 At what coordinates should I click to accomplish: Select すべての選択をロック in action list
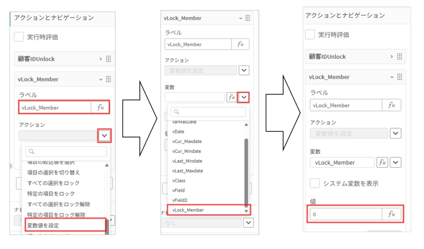(53, 183)
